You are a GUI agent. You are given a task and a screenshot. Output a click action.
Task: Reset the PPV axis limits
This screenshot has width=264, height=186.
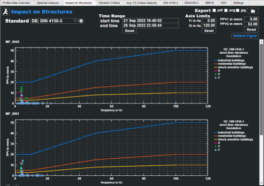(251, 30)
